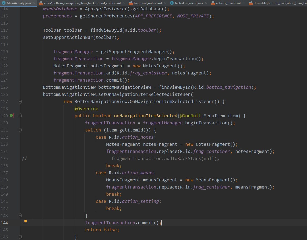This screenshot has height=240, width=307.
Task: Click the override gutter icon on line 129
Action: (12, 116)
